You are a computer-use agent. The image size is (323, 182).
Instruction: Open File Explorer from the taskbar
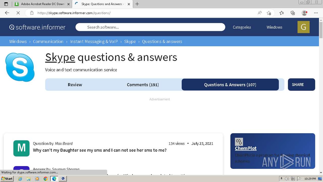29,179
